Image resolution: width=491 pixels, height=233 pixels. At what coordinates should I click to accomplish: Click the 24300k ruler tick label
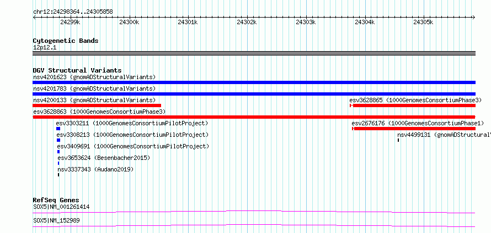click(x=129, y=22)
